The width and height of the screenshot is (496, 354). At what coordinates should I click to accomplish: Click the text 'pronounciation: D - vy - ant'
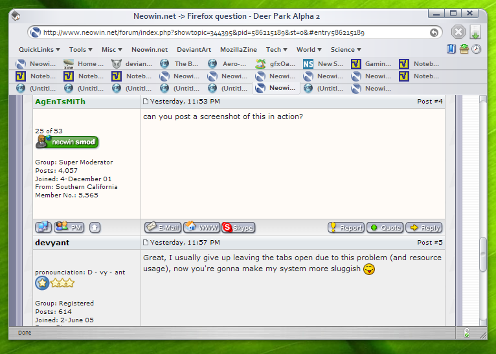80,272
